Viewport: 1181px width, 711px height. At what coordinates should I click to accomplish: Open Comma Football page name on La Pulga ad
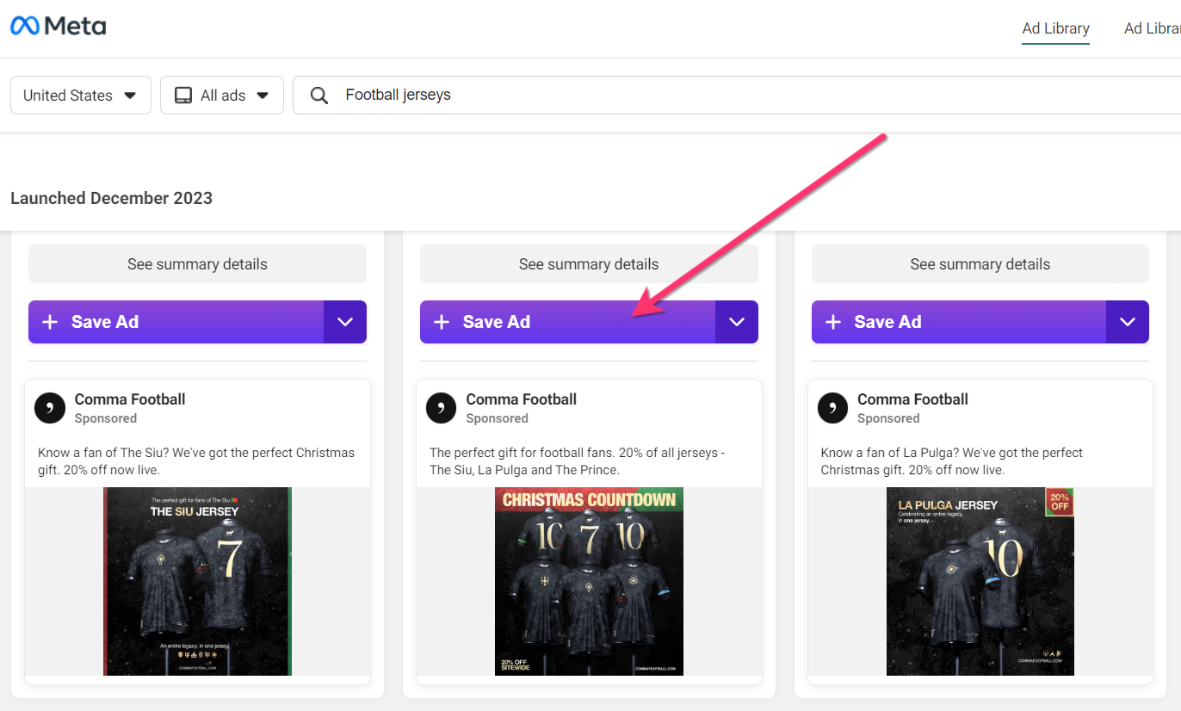(912, 399)
